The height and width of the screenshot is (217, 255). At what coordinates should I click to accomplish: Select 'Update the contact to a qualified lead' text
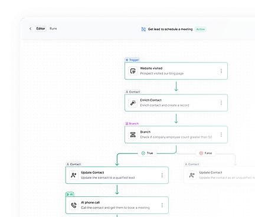coord(108,177)
